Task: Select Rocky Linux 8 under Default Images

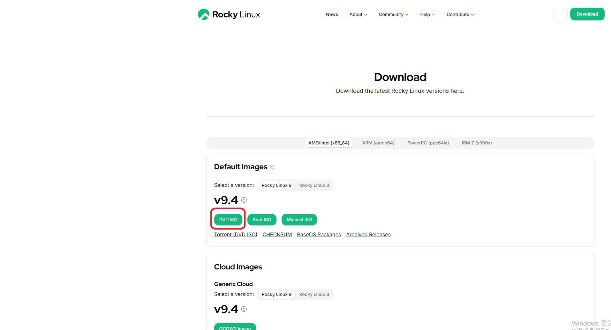Action: [314, 185]
